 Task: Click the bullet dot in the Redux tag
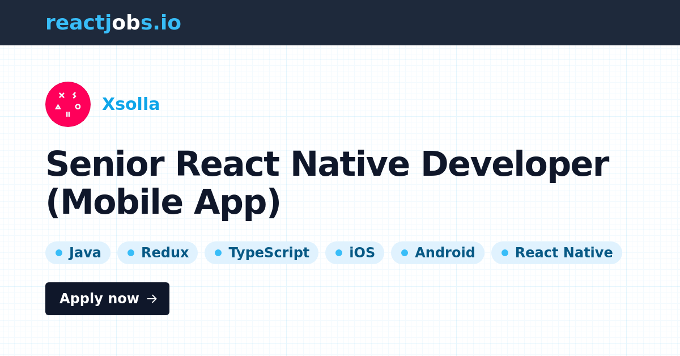point(131,253)
